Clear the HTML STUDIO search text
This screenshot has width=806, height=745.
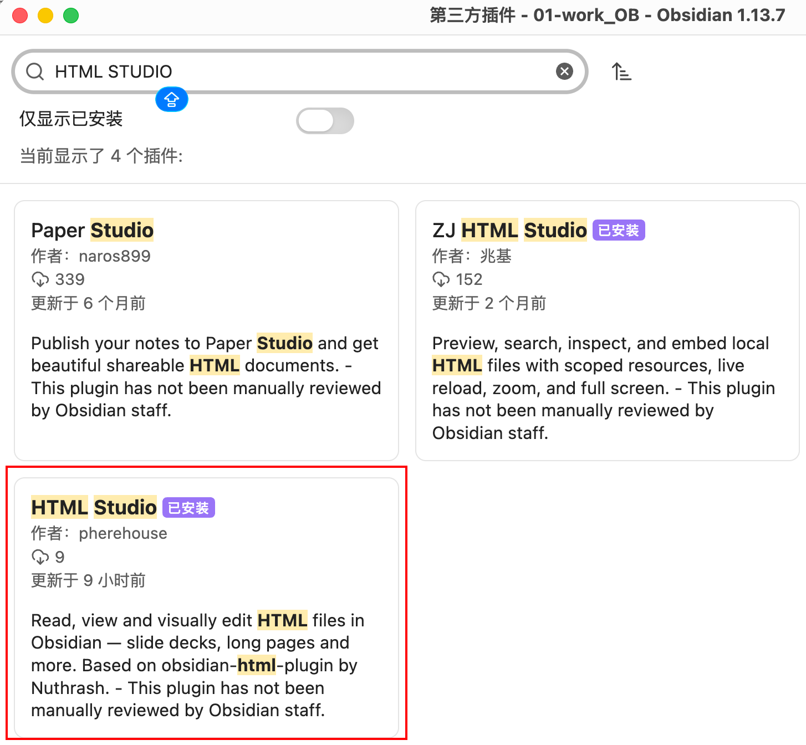(x=564, y=71)
